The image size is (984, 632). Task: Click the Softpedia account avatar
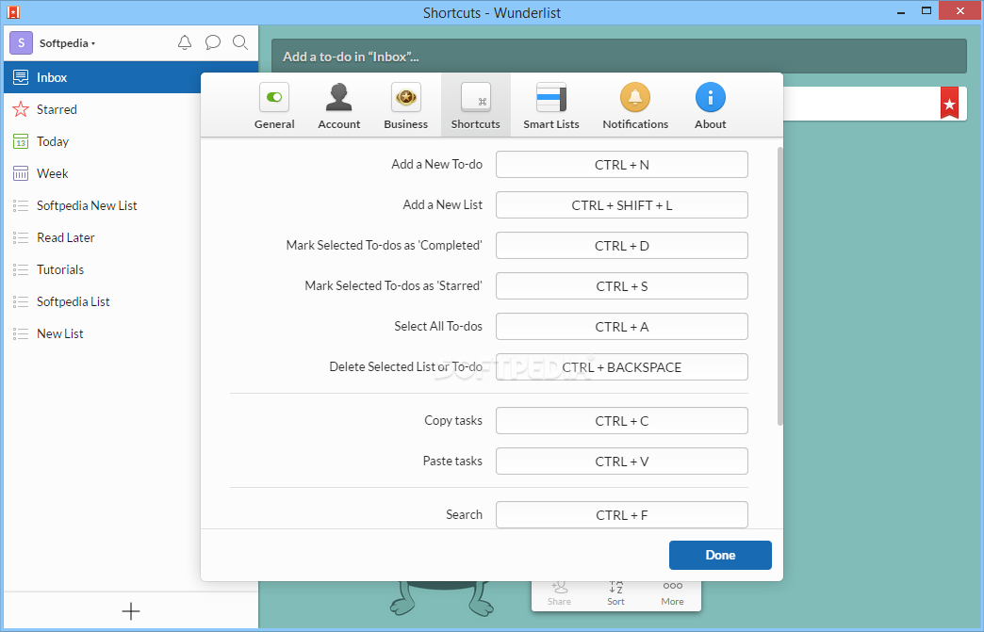coord(22,42)
